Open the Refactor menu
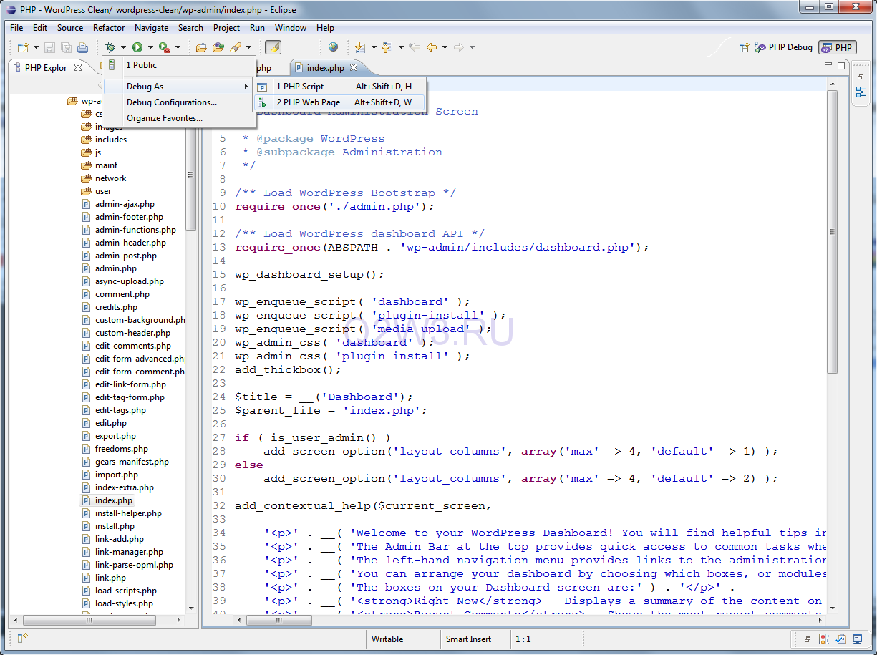 [109, 28]
